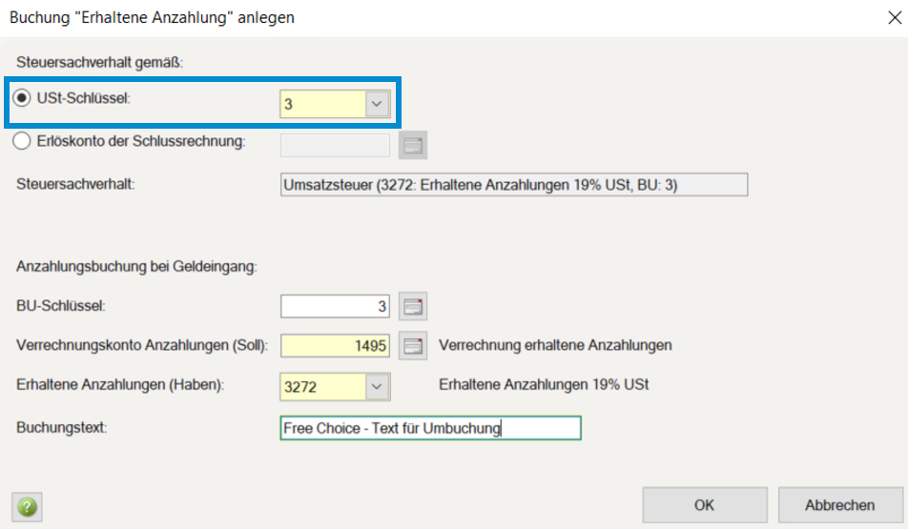This screenshot has width=908, height=529.
Task: Click the dialog title bar text
Action: [x=152, y=17]
